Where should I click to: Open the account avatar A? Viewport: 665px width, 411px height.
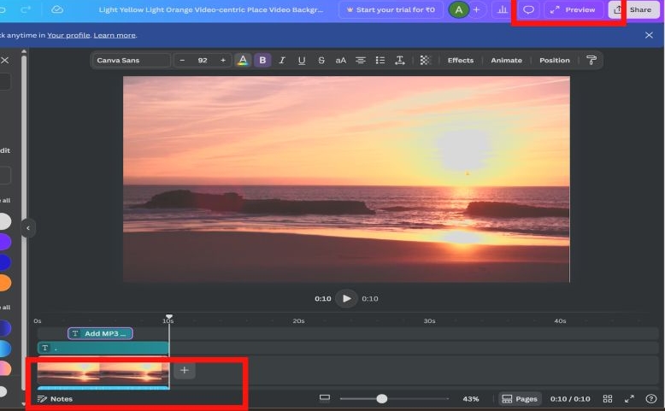click(x=458, y=9)
